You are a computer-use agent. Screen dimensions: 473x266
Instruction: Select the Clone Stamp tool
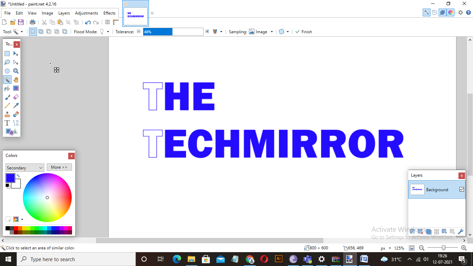pyautogui.click(x=7, y=114)
